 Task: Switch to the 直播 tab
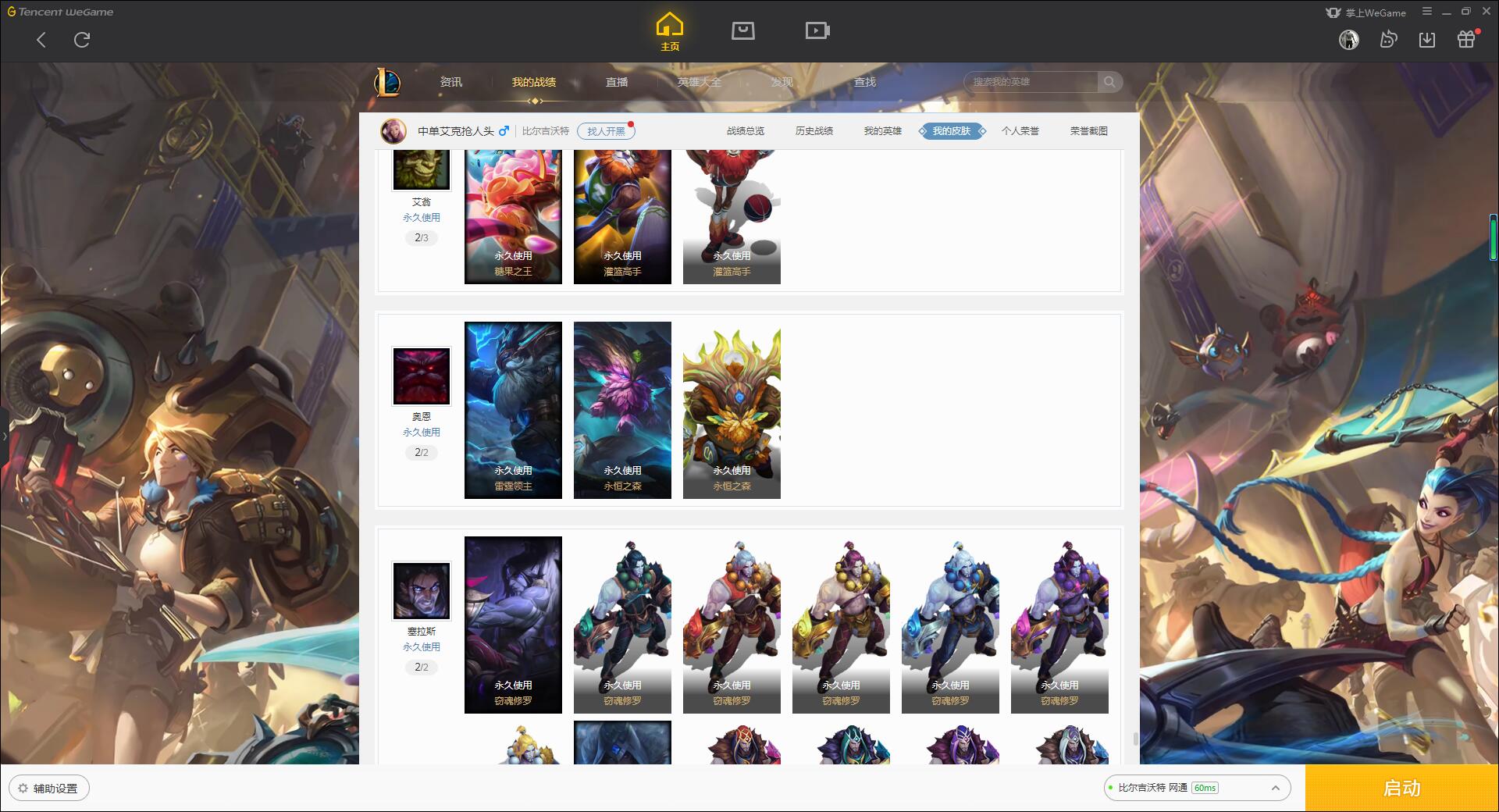[617, 82]
